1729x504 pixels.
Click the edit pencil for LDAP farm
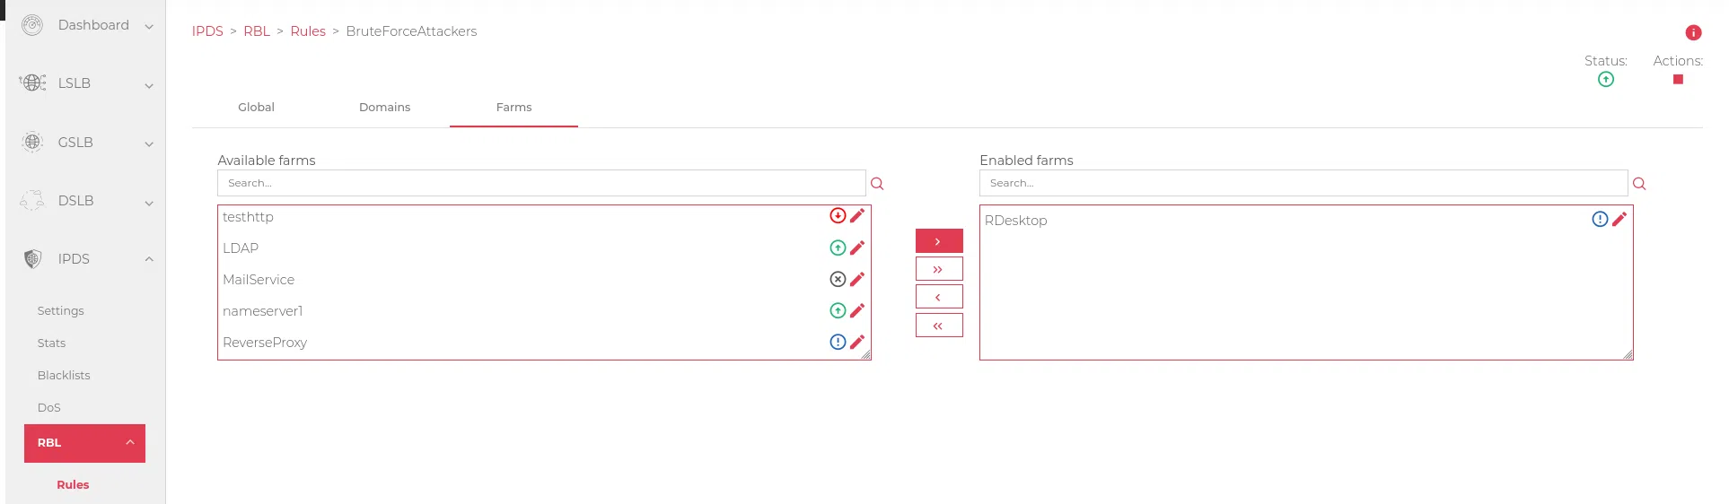[857, 248]
